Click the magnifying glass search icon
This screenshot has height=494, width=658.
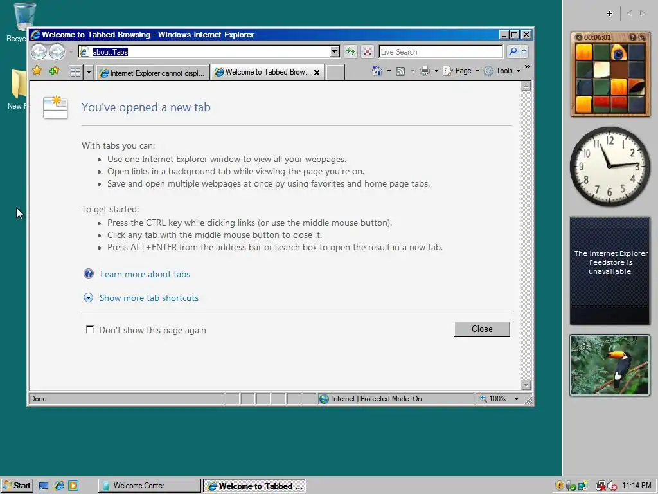pos(513,51)
